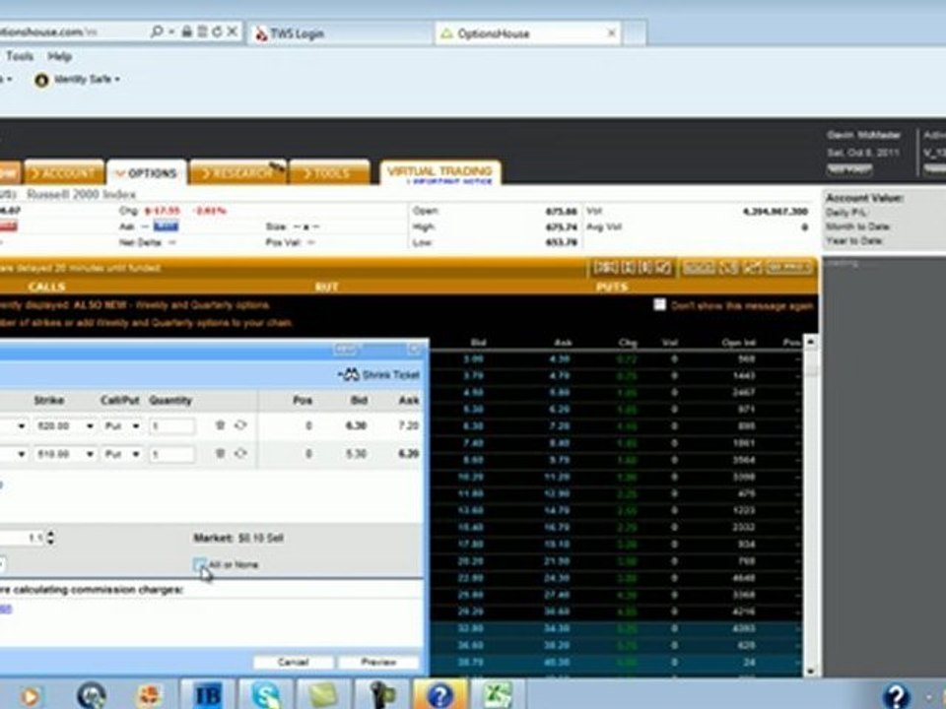This screenshot has width=946, height=709.
Task: Open the VIRTUAL TRADING tab
Action: click(440, 173)
